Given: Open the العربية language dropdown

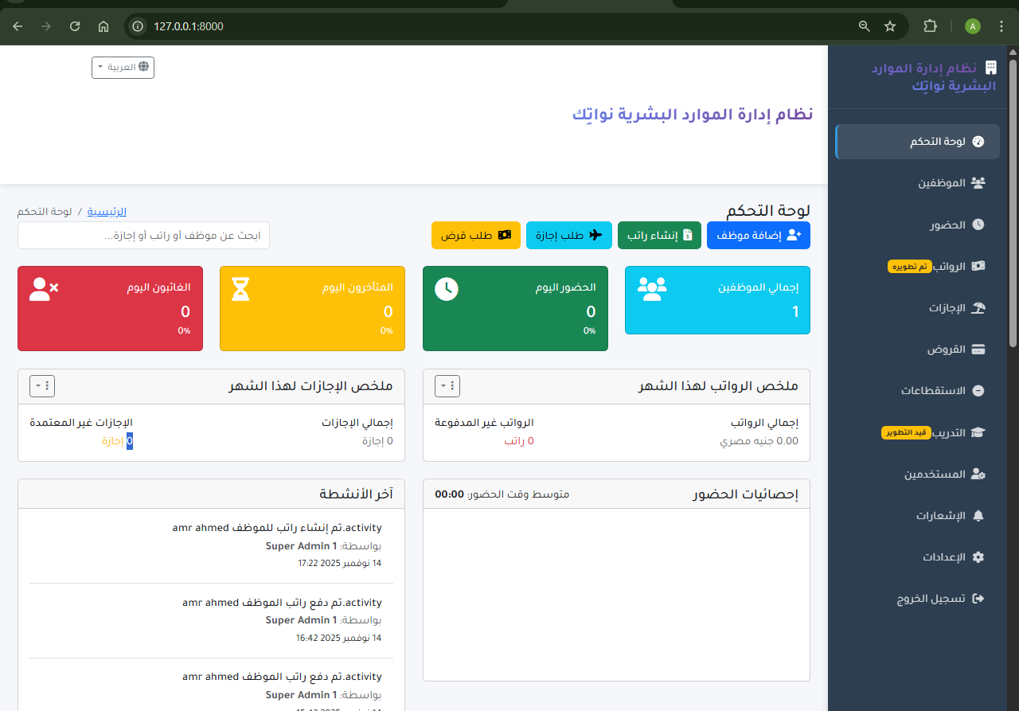Looking at the screenshot, I should coord(123,68).
